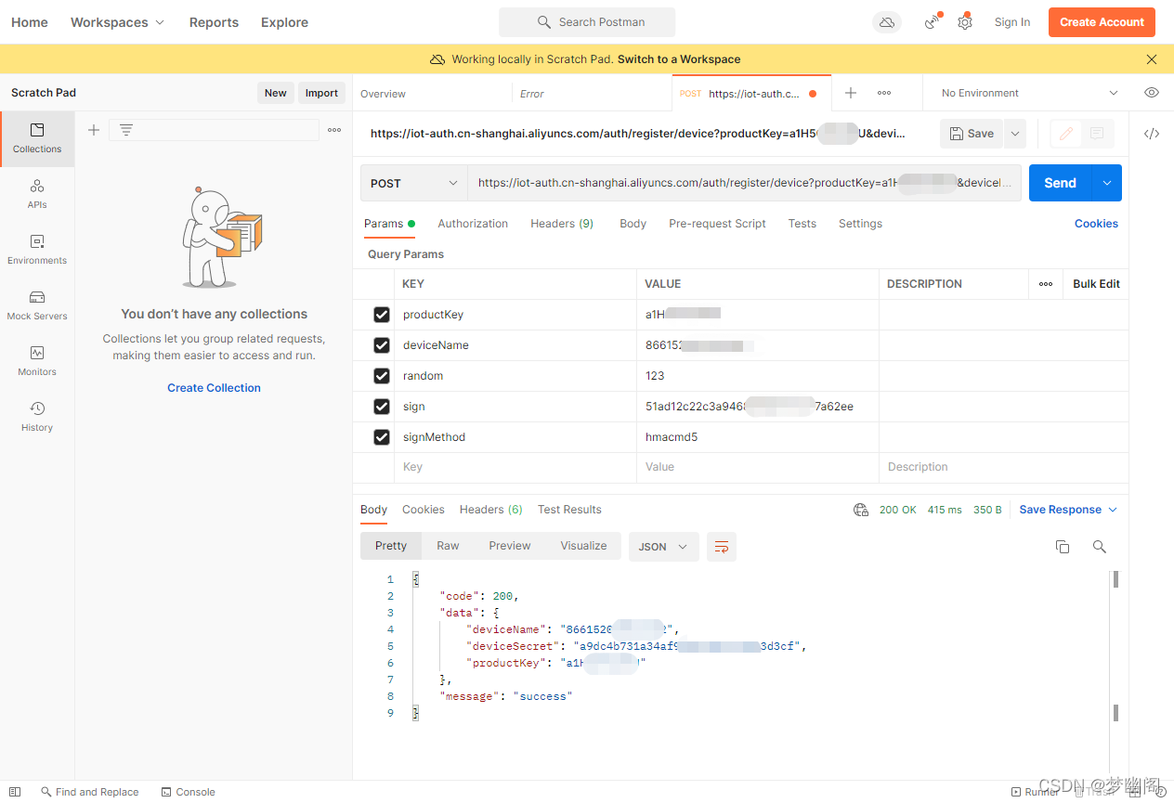Add a new request tab with plus icon
This screenshot has height=803, width=1174.
click(851, 93)
